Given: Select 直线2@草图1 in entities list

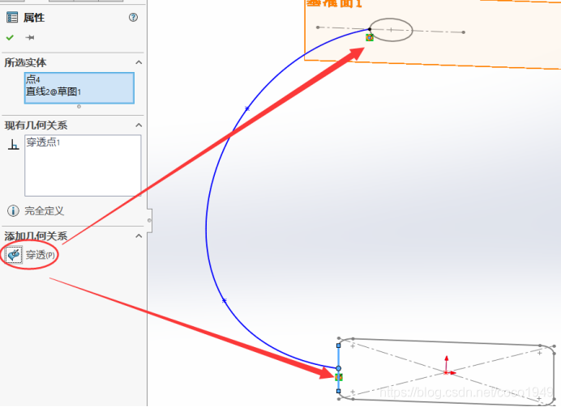Looking at the screenshot, I should coord(54,91).
